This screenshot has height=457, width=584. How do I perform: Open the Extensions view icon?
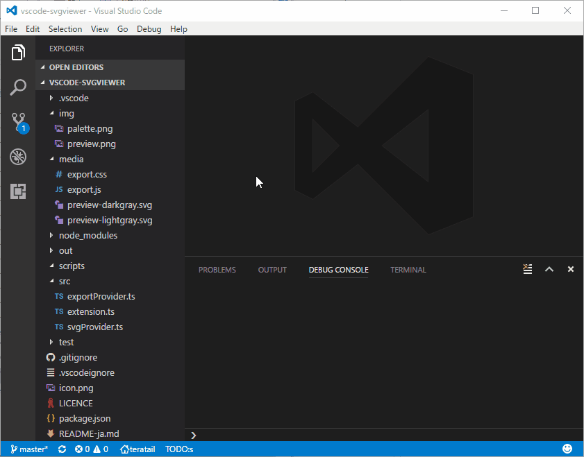coord(18,191)
